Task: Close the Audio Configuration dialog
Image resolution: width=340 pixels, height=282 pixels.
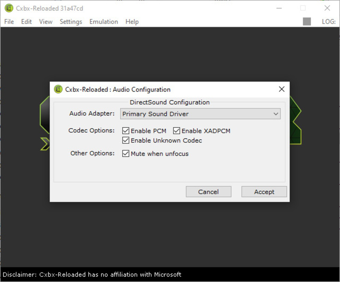Action: (282, 89)
